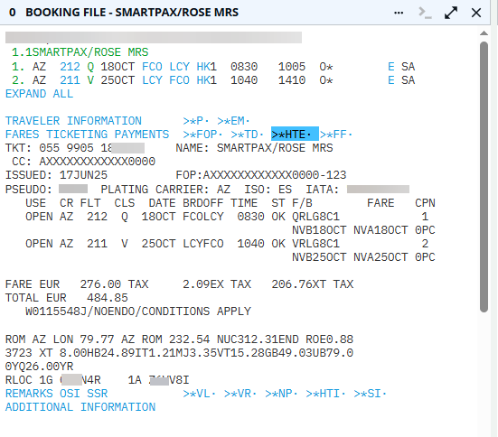498x437 pixels.
Task: Select passenger name 1.1SMARTPAX/ROSE MRS
Action: tap(80, 52)
